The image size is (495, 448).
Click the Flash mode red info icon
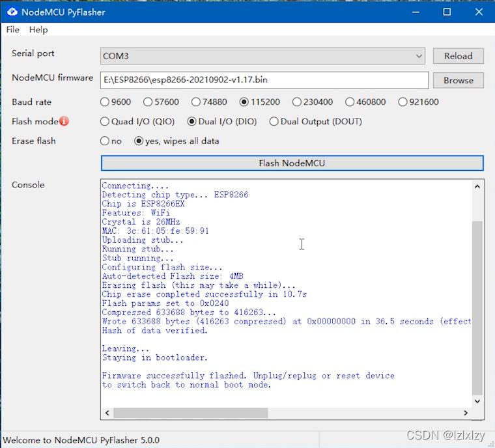pos(64,121)
